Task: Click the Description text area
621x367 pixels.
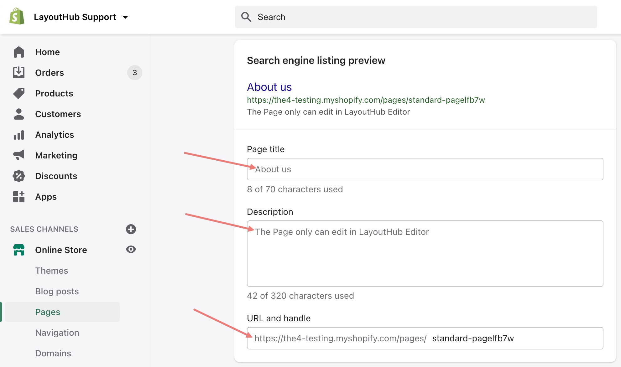Action: coord(425,254)
